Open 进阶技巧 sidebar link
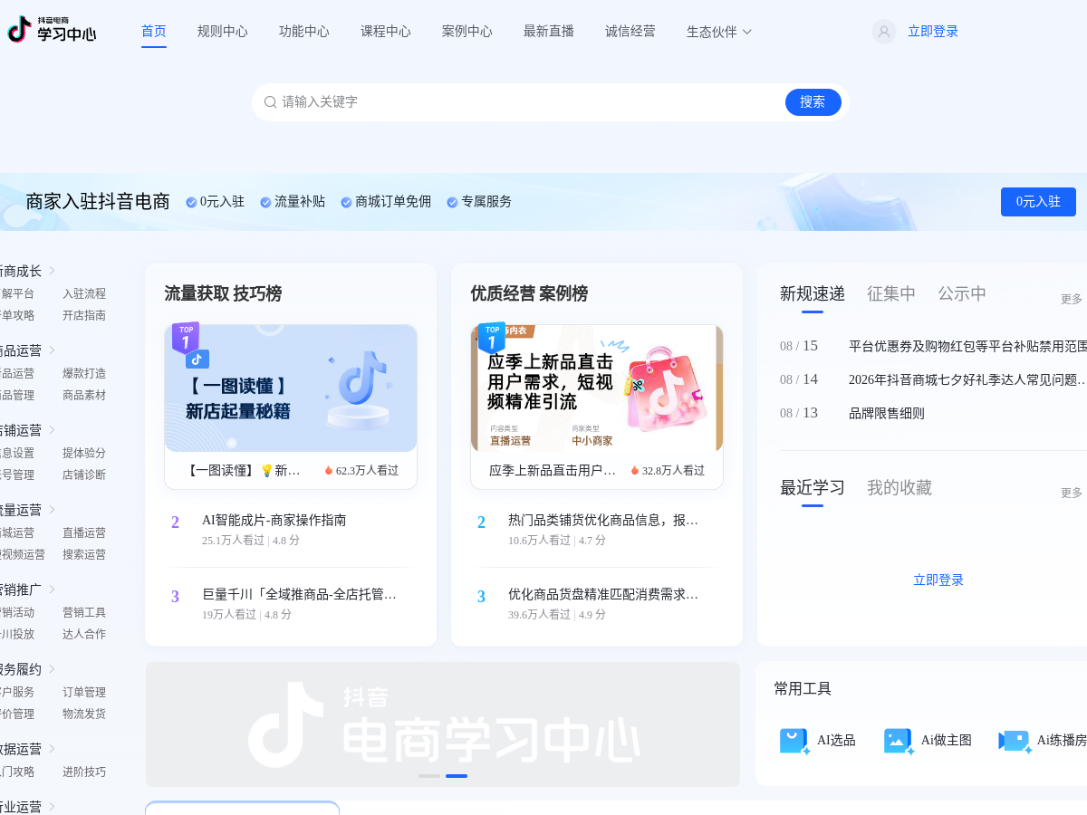The width and height of the screenshot is (1087, 815). coord(84,772)
